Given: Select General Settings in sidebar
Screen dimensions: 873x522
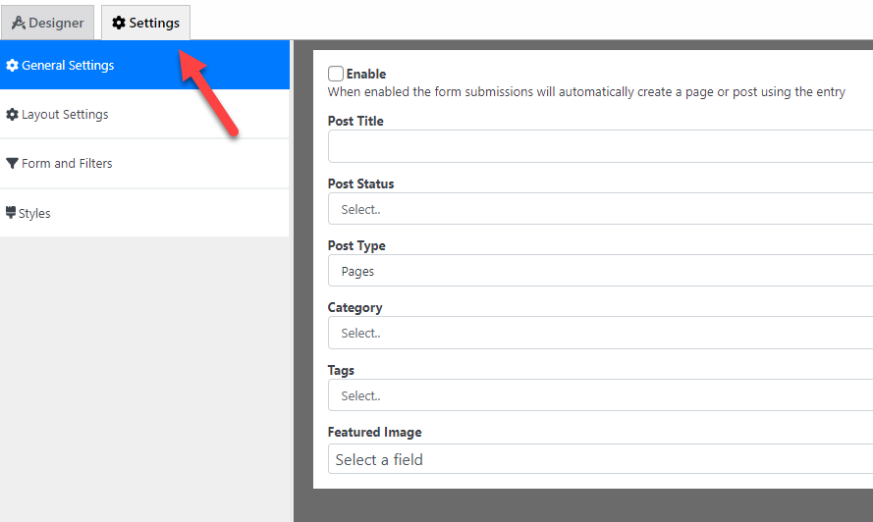Looking at the screenshot, I should pyautogui.click(x=144, y=65).
